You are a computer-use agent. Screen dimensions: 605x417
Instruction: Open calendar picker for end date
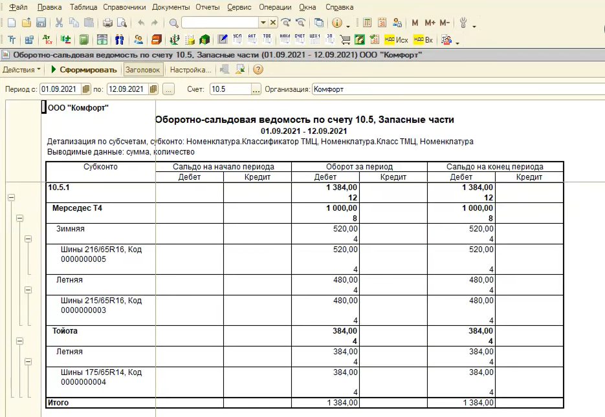(x=153, y=89)
